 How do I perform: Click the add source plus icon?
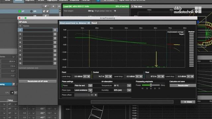(x=53, y=6)
